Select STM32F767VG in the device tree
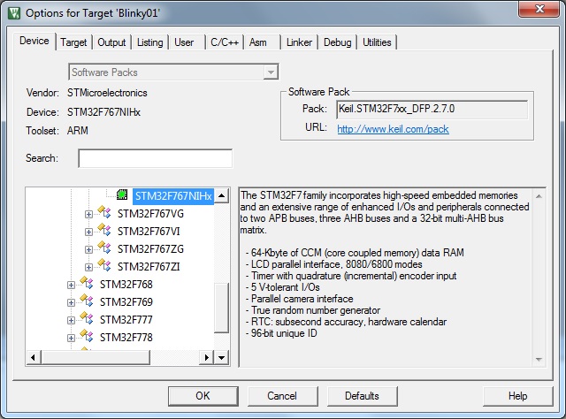 (x=150, y=214)
